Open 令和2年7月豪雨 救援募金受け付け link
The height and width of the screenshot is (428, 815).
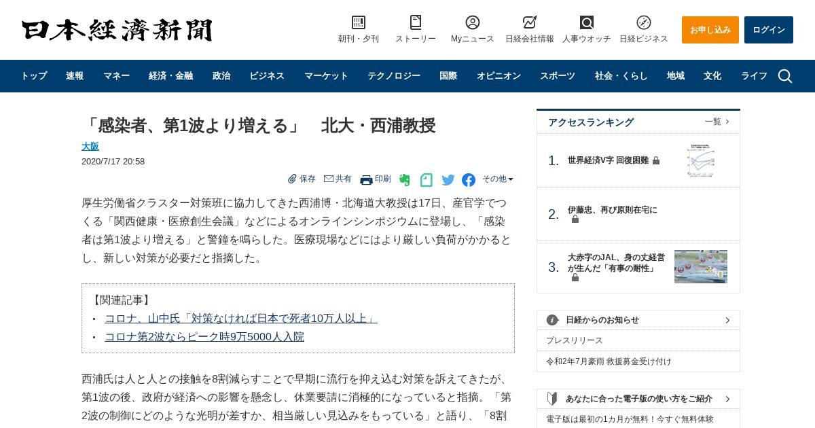click(x=609, y=361)
